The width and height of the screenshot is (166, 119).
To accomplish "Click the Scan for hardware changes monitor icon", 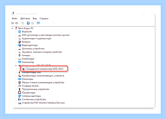I will click(39, 23).
